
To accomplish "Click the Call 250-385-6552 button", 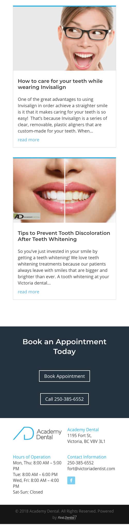I will 64,399.
